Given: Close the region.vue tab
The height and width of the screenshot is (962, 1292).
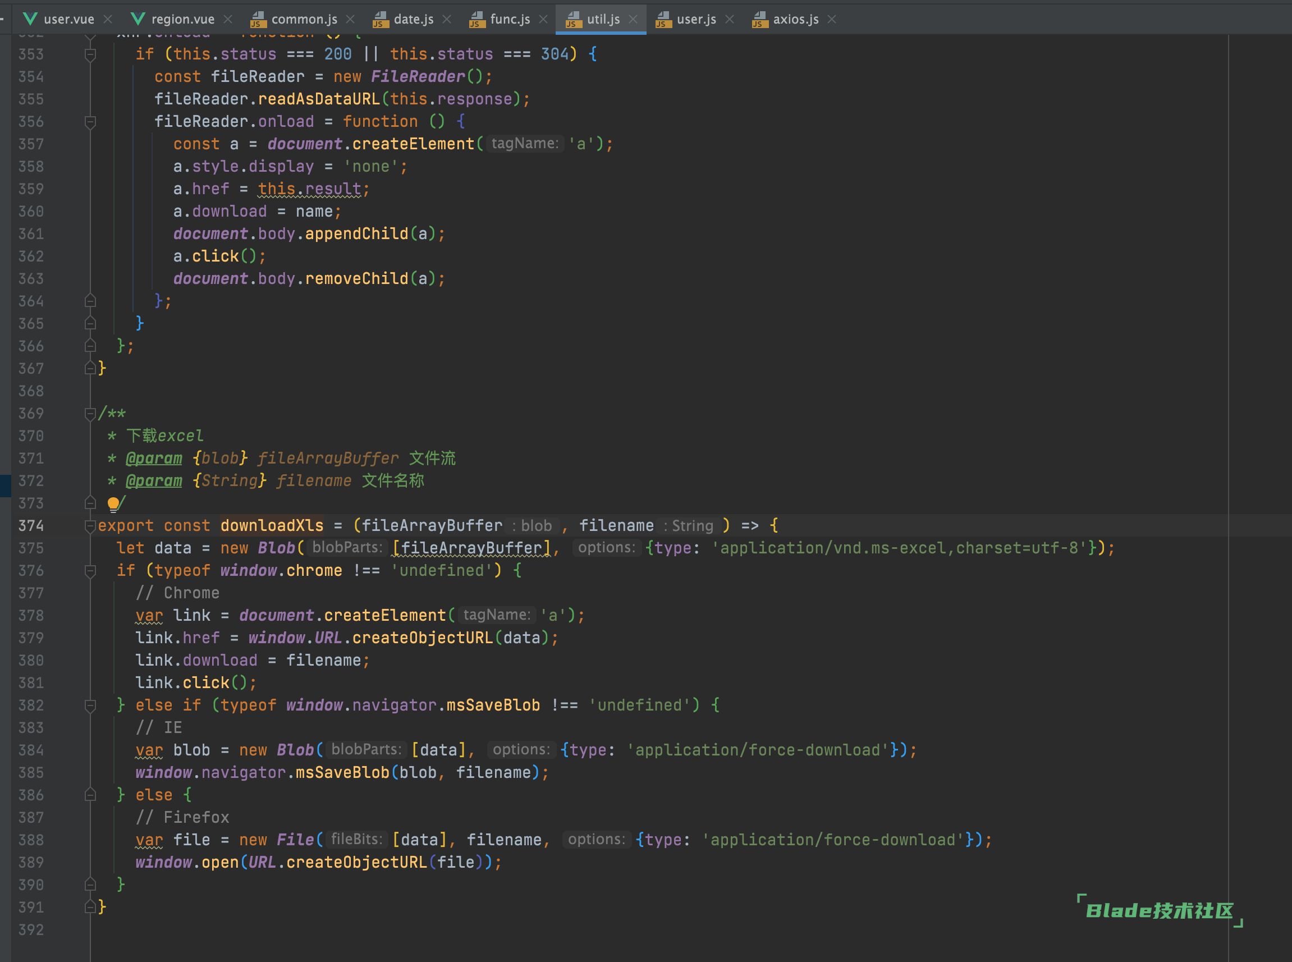Looking at the screenshot, I should tap(228, 19).
